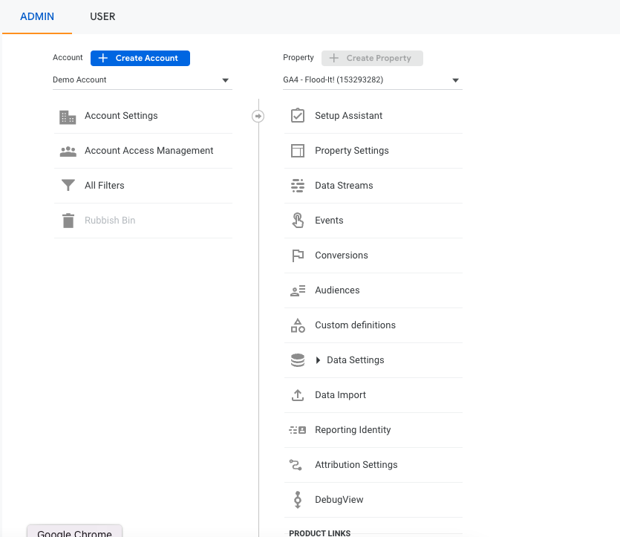
Task: Click the Conversions flag icon
Action: coord(298,256)
